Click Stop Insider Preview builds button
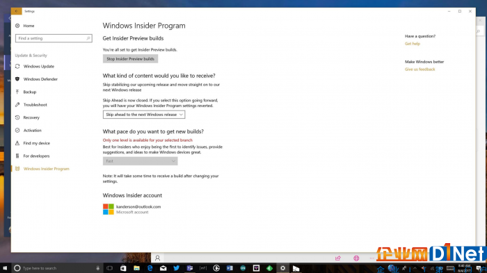Viewport: 487px width, 273px height. tap(131, 58)
